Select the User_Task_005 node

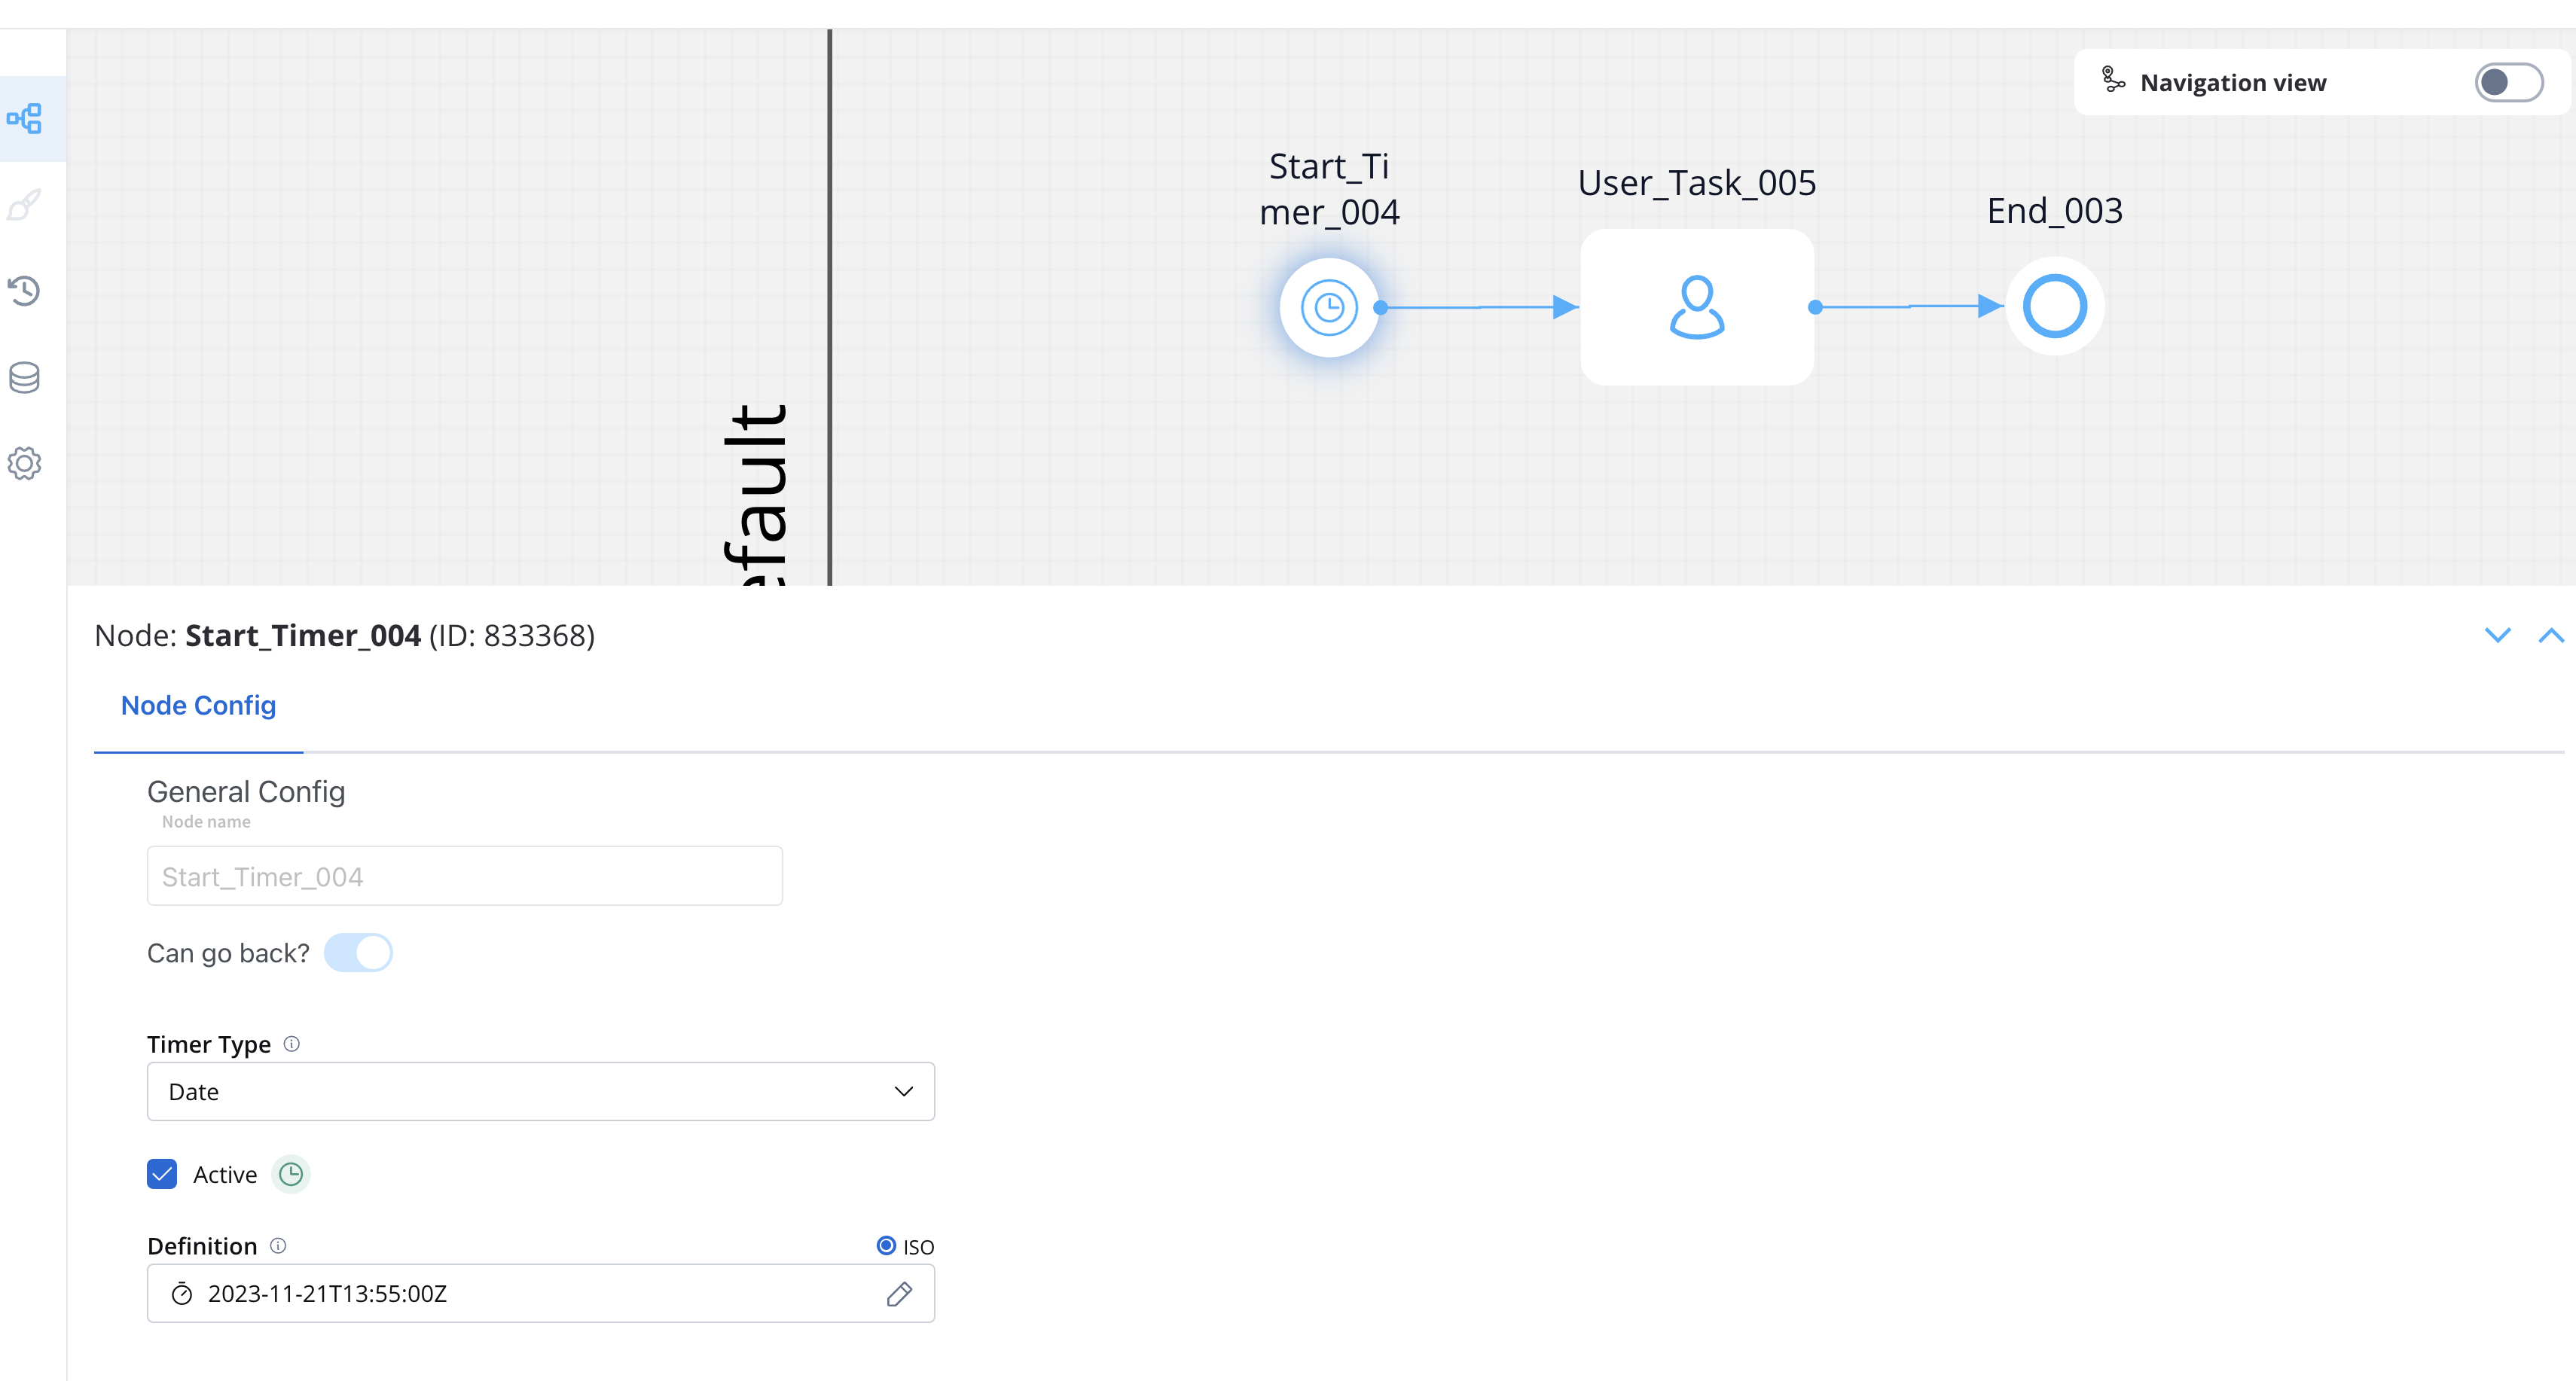coord(1697,307)
